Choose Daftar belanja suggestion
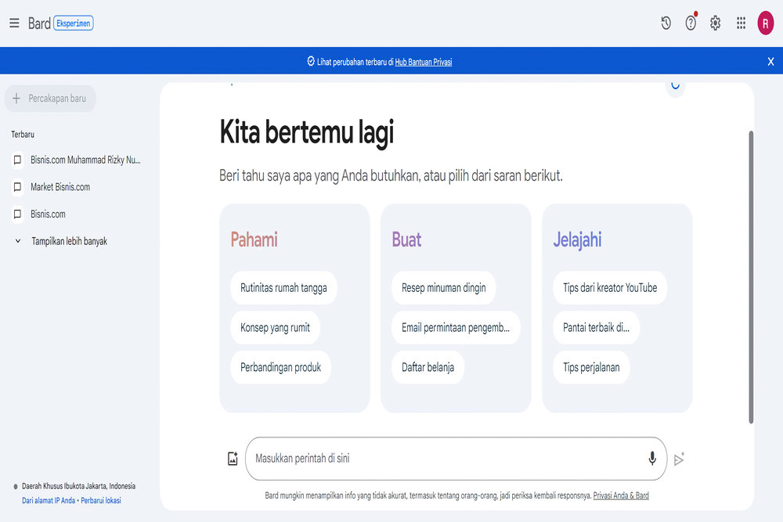 point(428,367)
